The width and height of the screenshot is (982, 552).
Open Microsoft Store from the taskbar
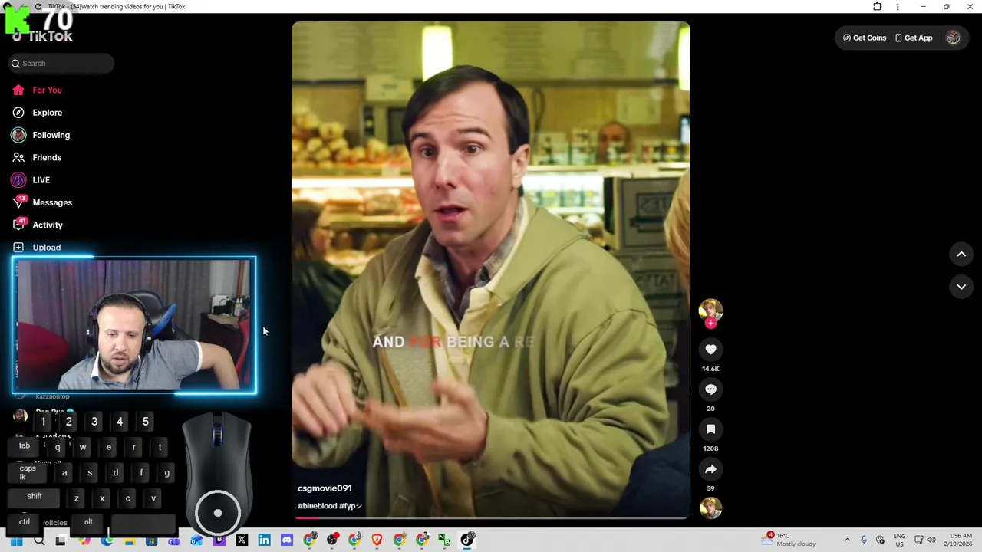pyautogui.click(x=151, y=540)
